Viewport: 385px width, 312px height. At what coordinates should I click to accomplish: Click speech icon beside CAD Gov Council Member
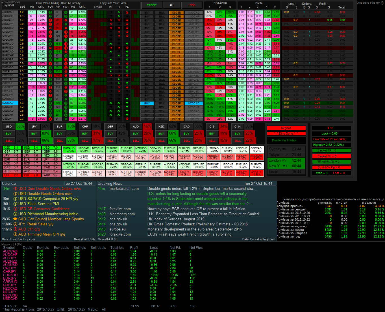(16, 219)
